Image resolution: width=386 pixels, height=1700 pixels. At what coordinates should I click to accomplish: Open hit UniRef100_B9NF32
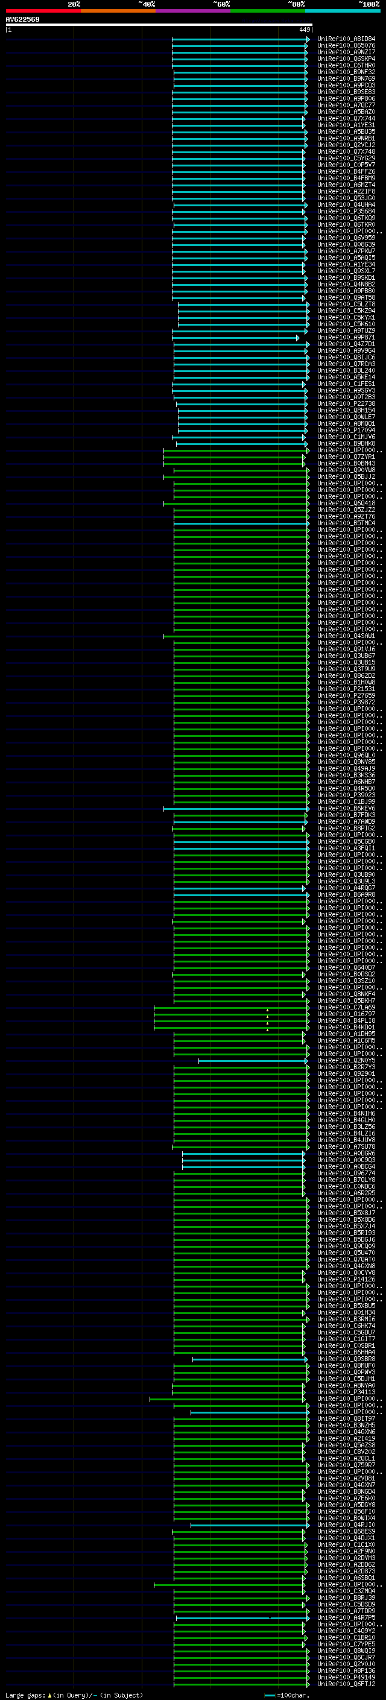point(346,72)
